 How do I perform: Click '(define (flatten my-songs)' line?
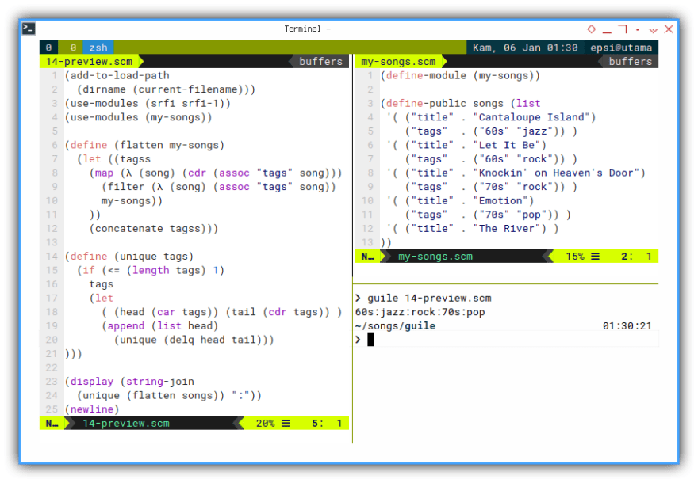coord(144,146)
